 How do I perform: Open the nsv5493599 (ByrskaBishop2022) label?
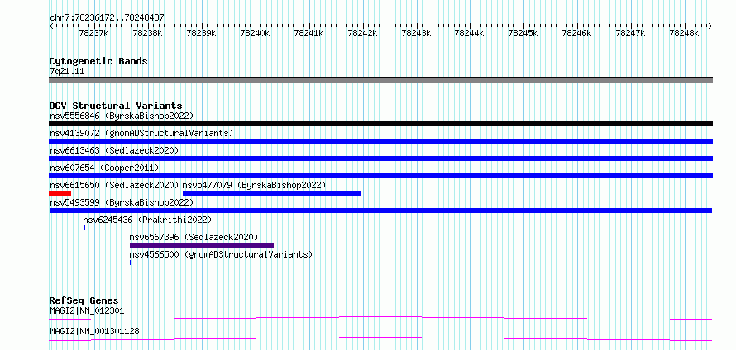(122, 202)
